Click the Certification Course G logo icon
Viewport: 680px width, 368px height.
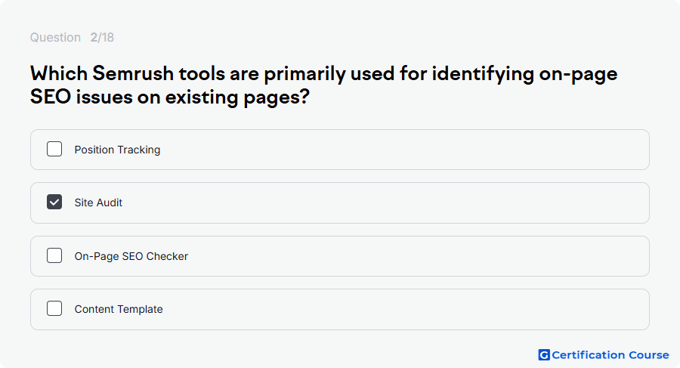tap(544, 355)
